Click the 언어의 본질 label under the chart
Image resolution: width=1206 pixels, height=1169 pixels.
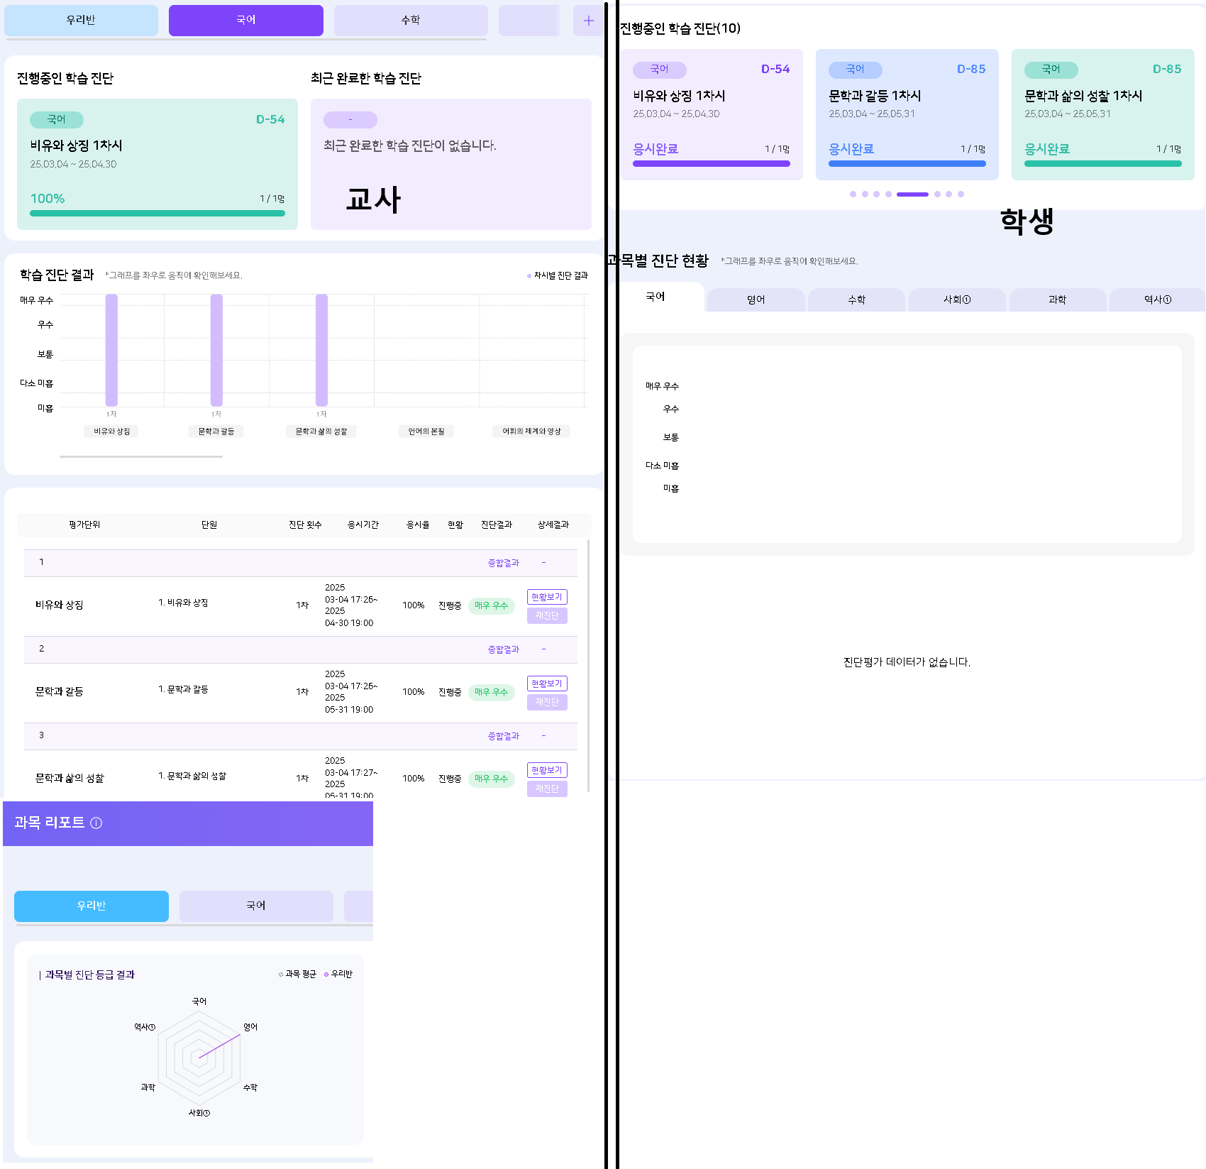click(426, 432)
